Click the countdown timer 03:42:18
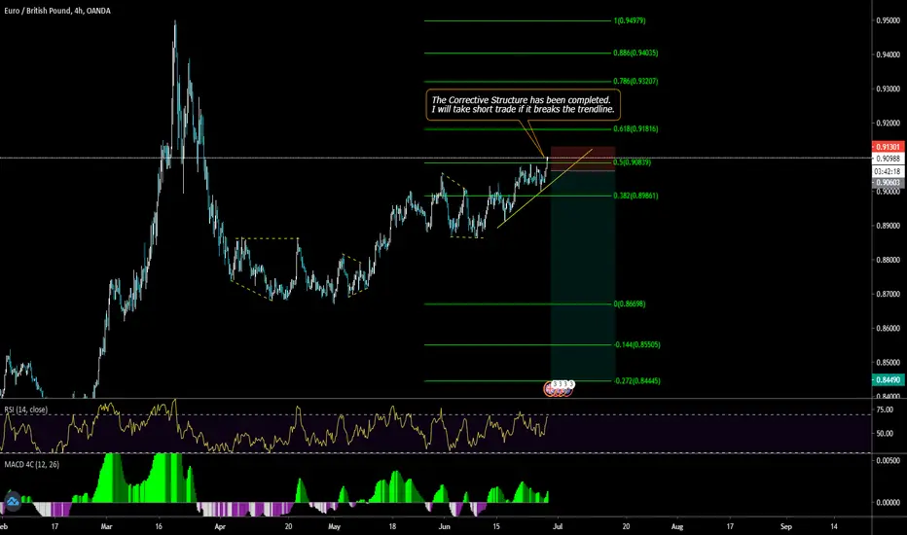 point(888,171)
